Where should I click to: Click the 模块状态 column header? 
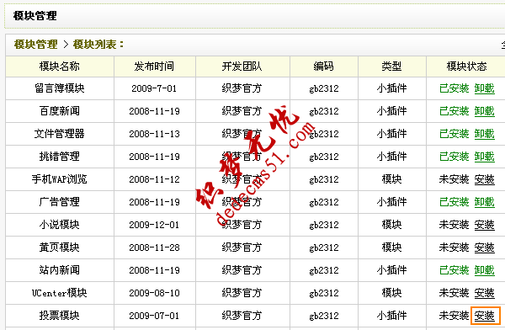[x=466, y=67]
